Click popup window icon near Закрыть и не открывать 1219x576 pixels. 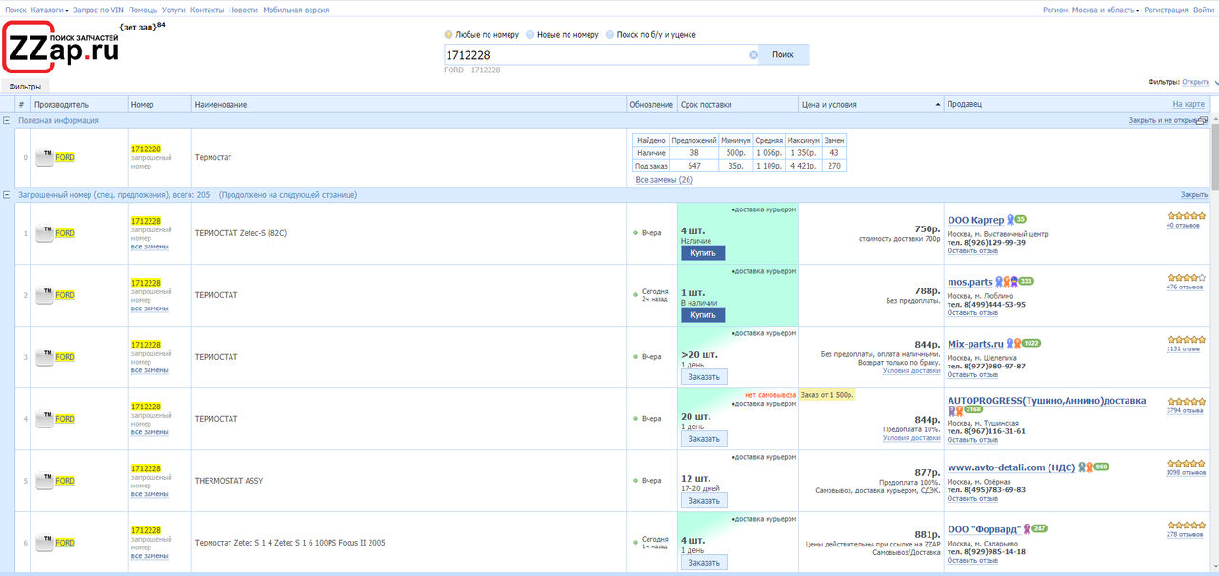tap(1203, 121)
